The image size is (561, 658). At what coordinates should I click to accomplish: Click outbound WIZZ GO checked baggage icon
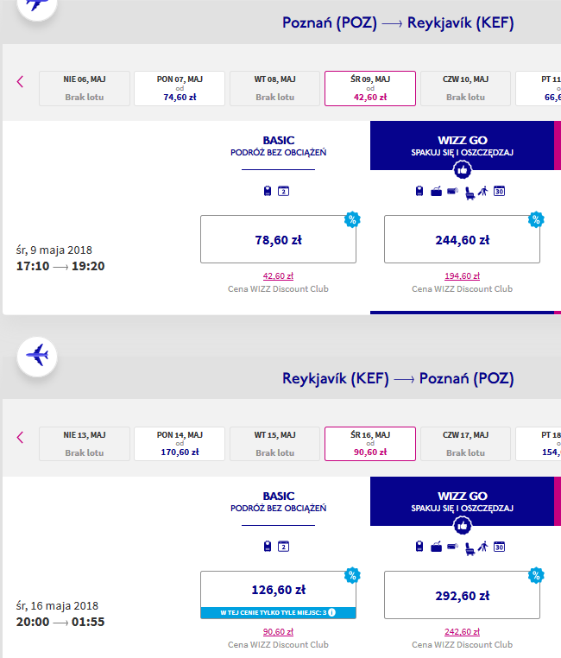[436, 192]
